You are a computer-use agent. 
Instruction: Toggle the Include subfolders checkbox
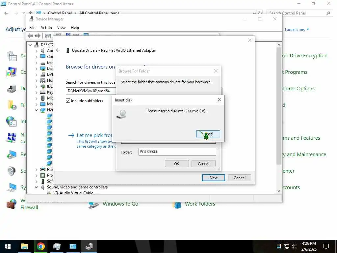pos(68,101)
